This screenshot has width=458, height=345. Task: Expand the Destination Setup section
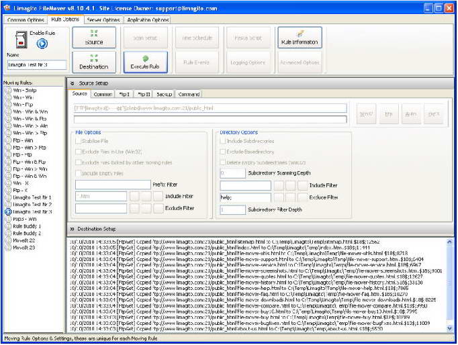pyautogui.click(x=72, y=229)
